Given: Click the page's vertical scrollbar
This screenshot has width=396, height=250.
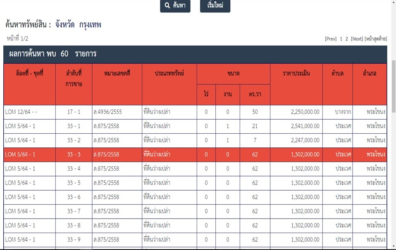Looking at the screenshot, I should click(393, 124).
